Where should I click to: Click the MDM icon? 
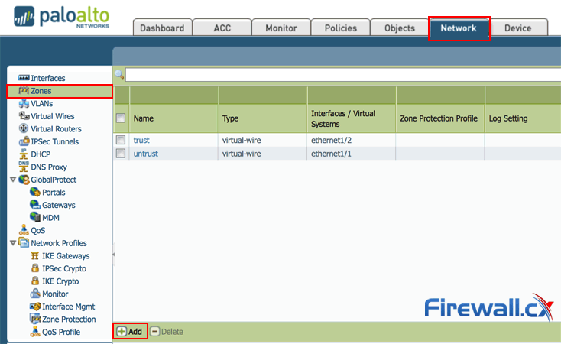coord(35,217)
